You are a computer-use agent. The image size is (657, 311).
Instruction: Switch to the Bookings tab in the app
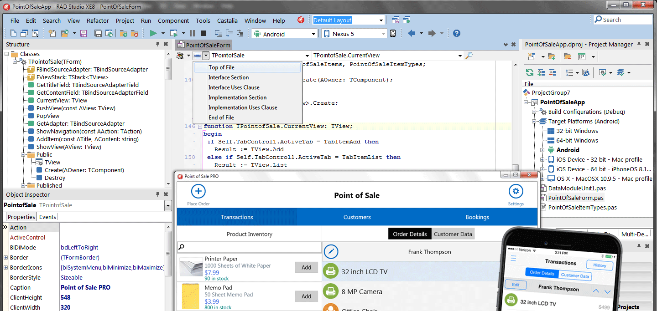click(x=477, y=217)
